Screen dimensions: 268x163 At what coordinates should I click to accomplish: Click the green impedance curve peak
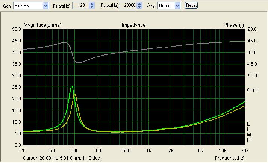72,86
